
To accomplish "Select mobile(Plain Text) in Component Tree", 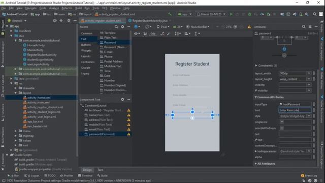I will tap(101, 125).
